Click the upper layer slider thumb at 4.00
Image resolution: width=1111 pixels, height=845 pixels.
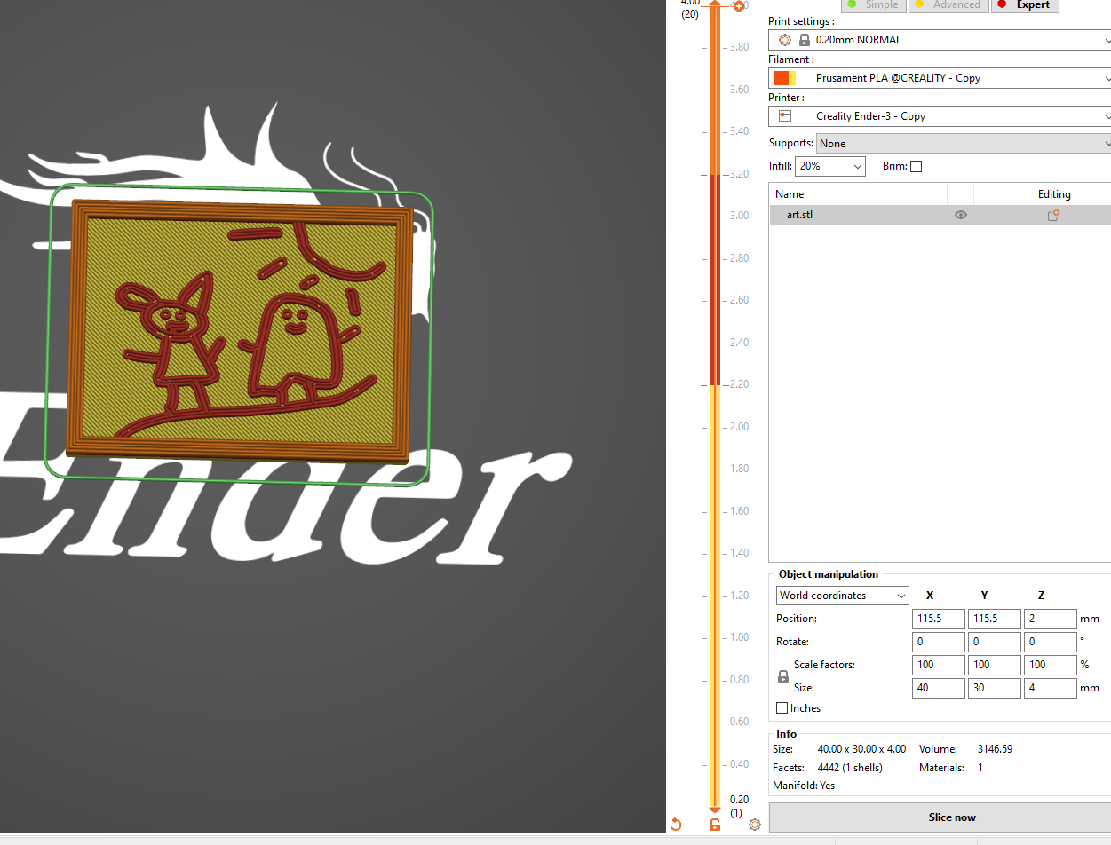pos(715,5)
